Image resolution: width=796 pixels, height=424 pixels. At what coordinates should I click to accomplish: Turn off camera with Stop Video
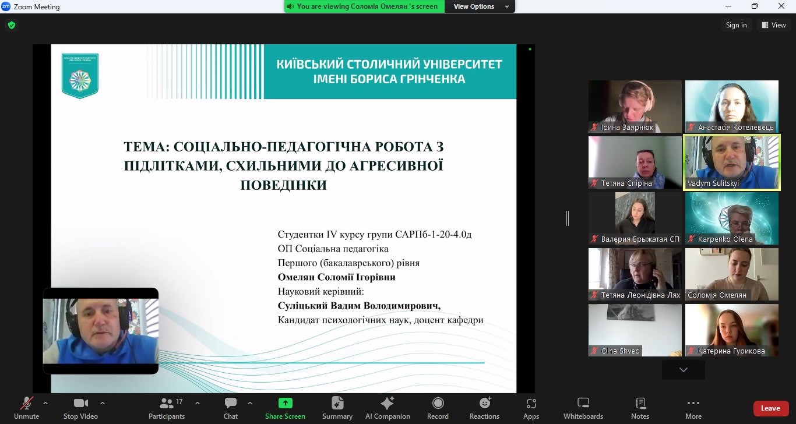80,408
